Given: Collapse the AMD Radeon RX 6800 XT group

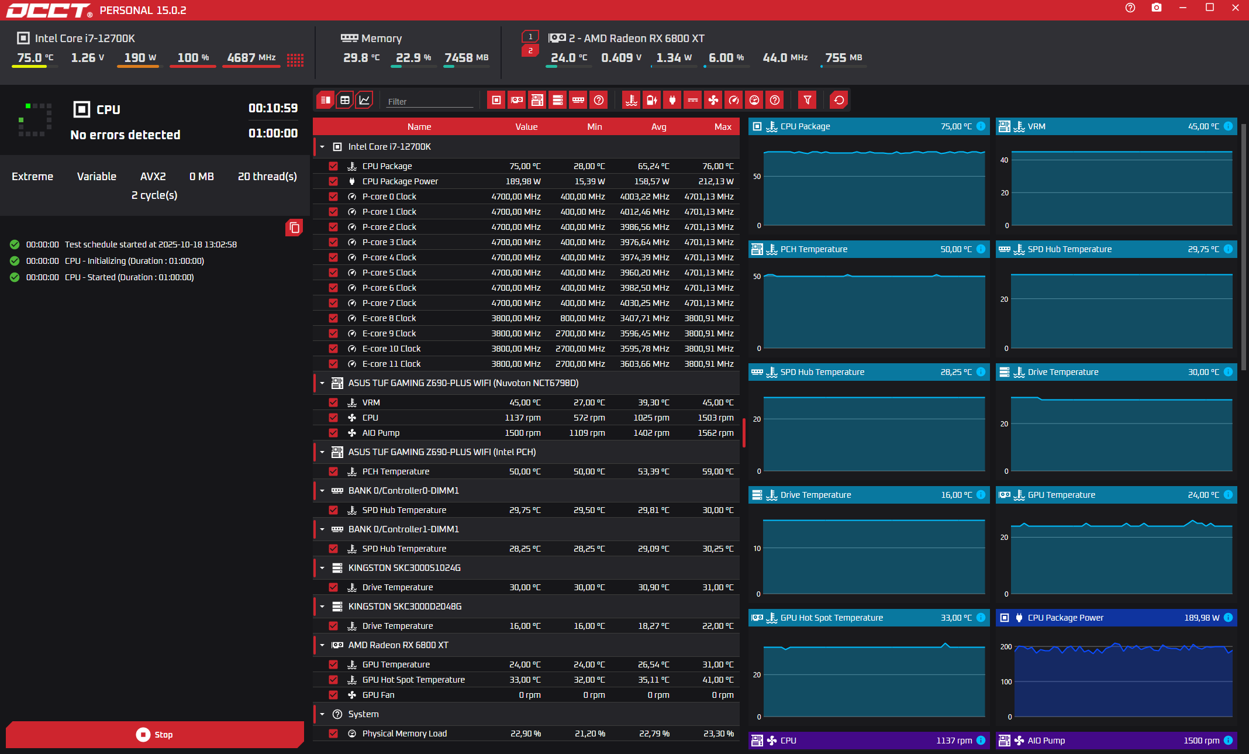Looking at the screenshot, I should (x=322, y=645).
